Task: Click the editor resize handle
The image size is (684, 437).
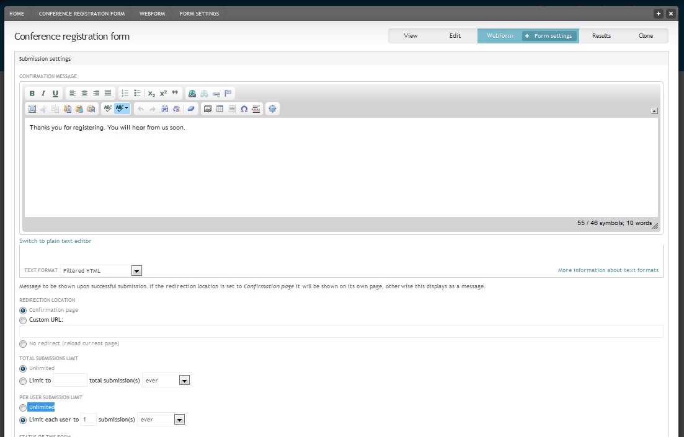Action: coord(655,226)
